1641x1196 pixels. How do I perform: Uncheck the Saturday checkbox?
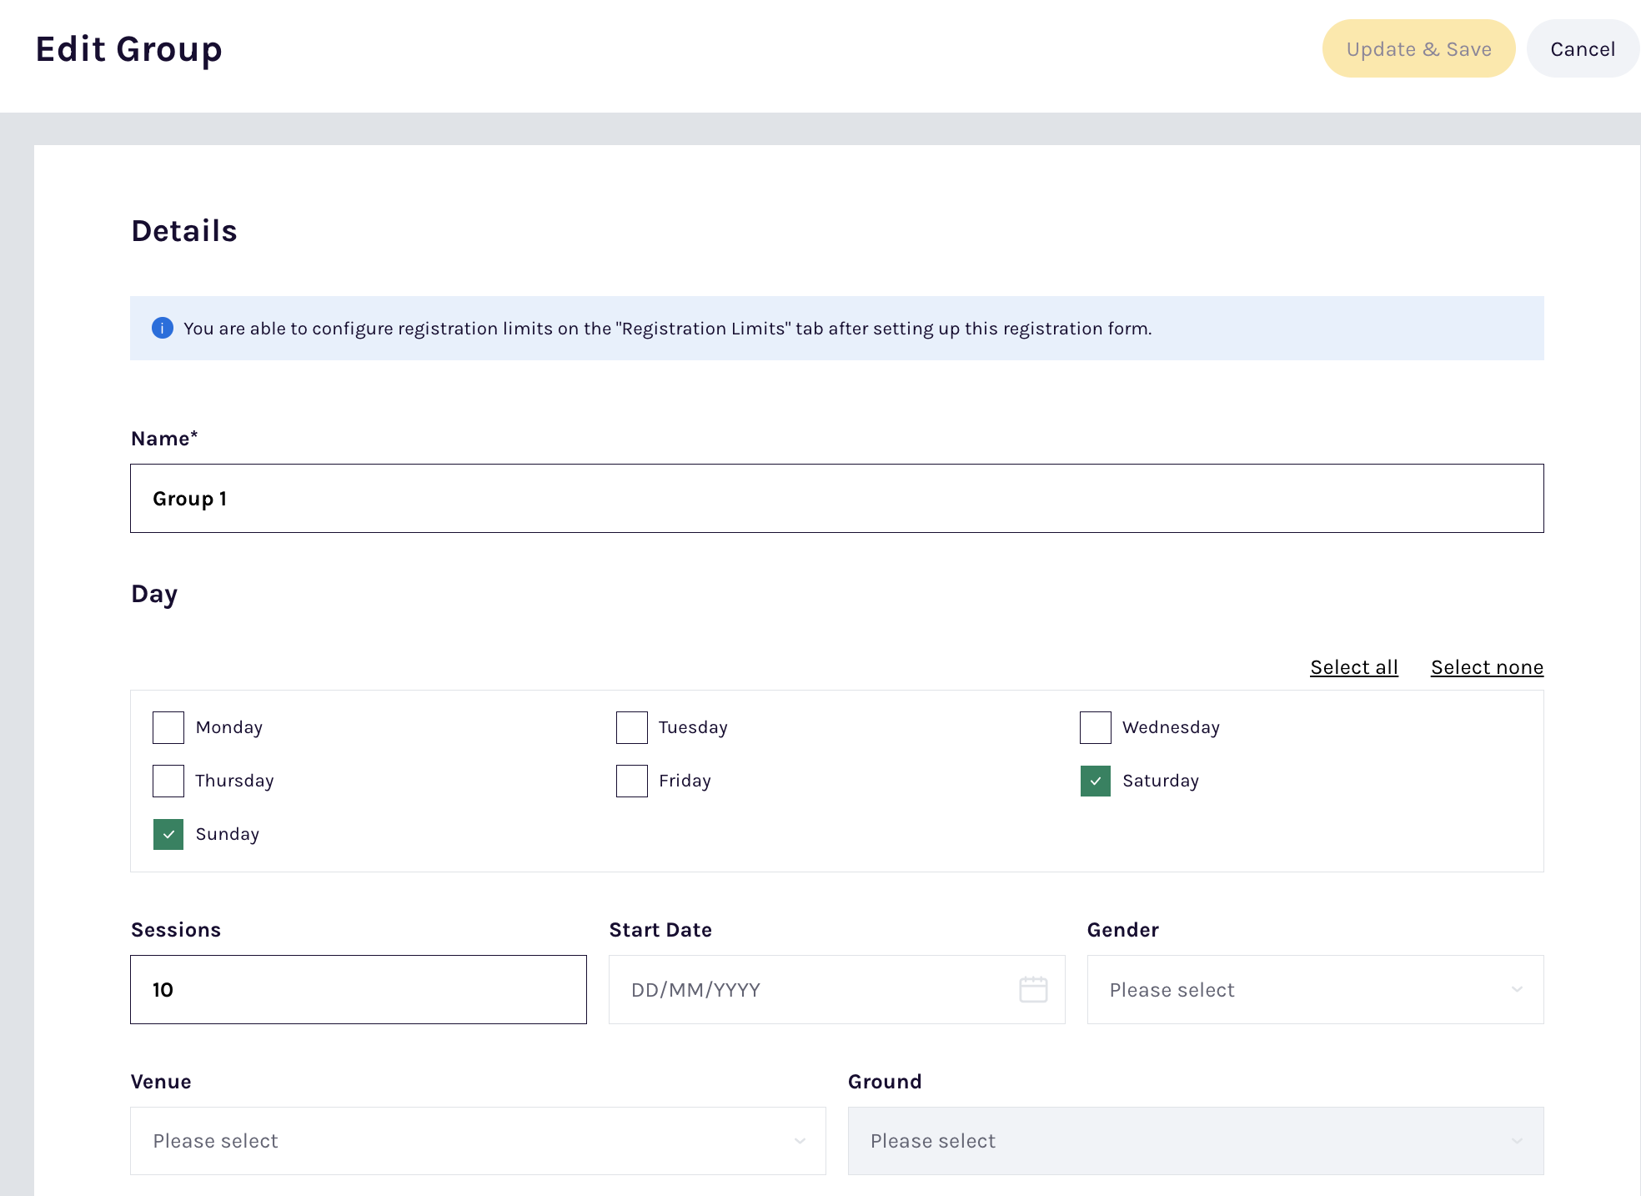pos(1096,781)
